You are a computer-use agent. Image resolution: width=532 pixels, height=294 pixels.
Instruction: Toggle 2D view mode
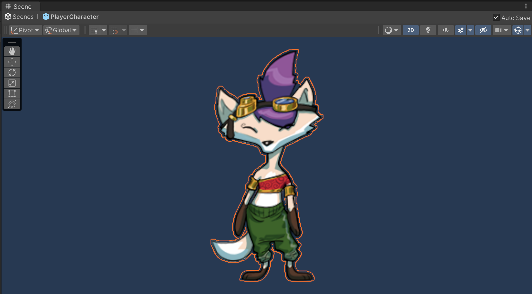pyautogui.click(x=410, y=30)
